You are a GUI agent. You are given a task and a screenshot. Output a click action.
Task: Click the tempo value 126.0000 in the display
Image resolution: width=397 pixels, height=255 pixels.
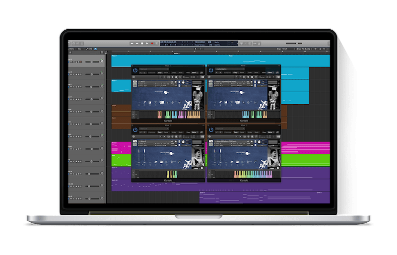[200, 42]
